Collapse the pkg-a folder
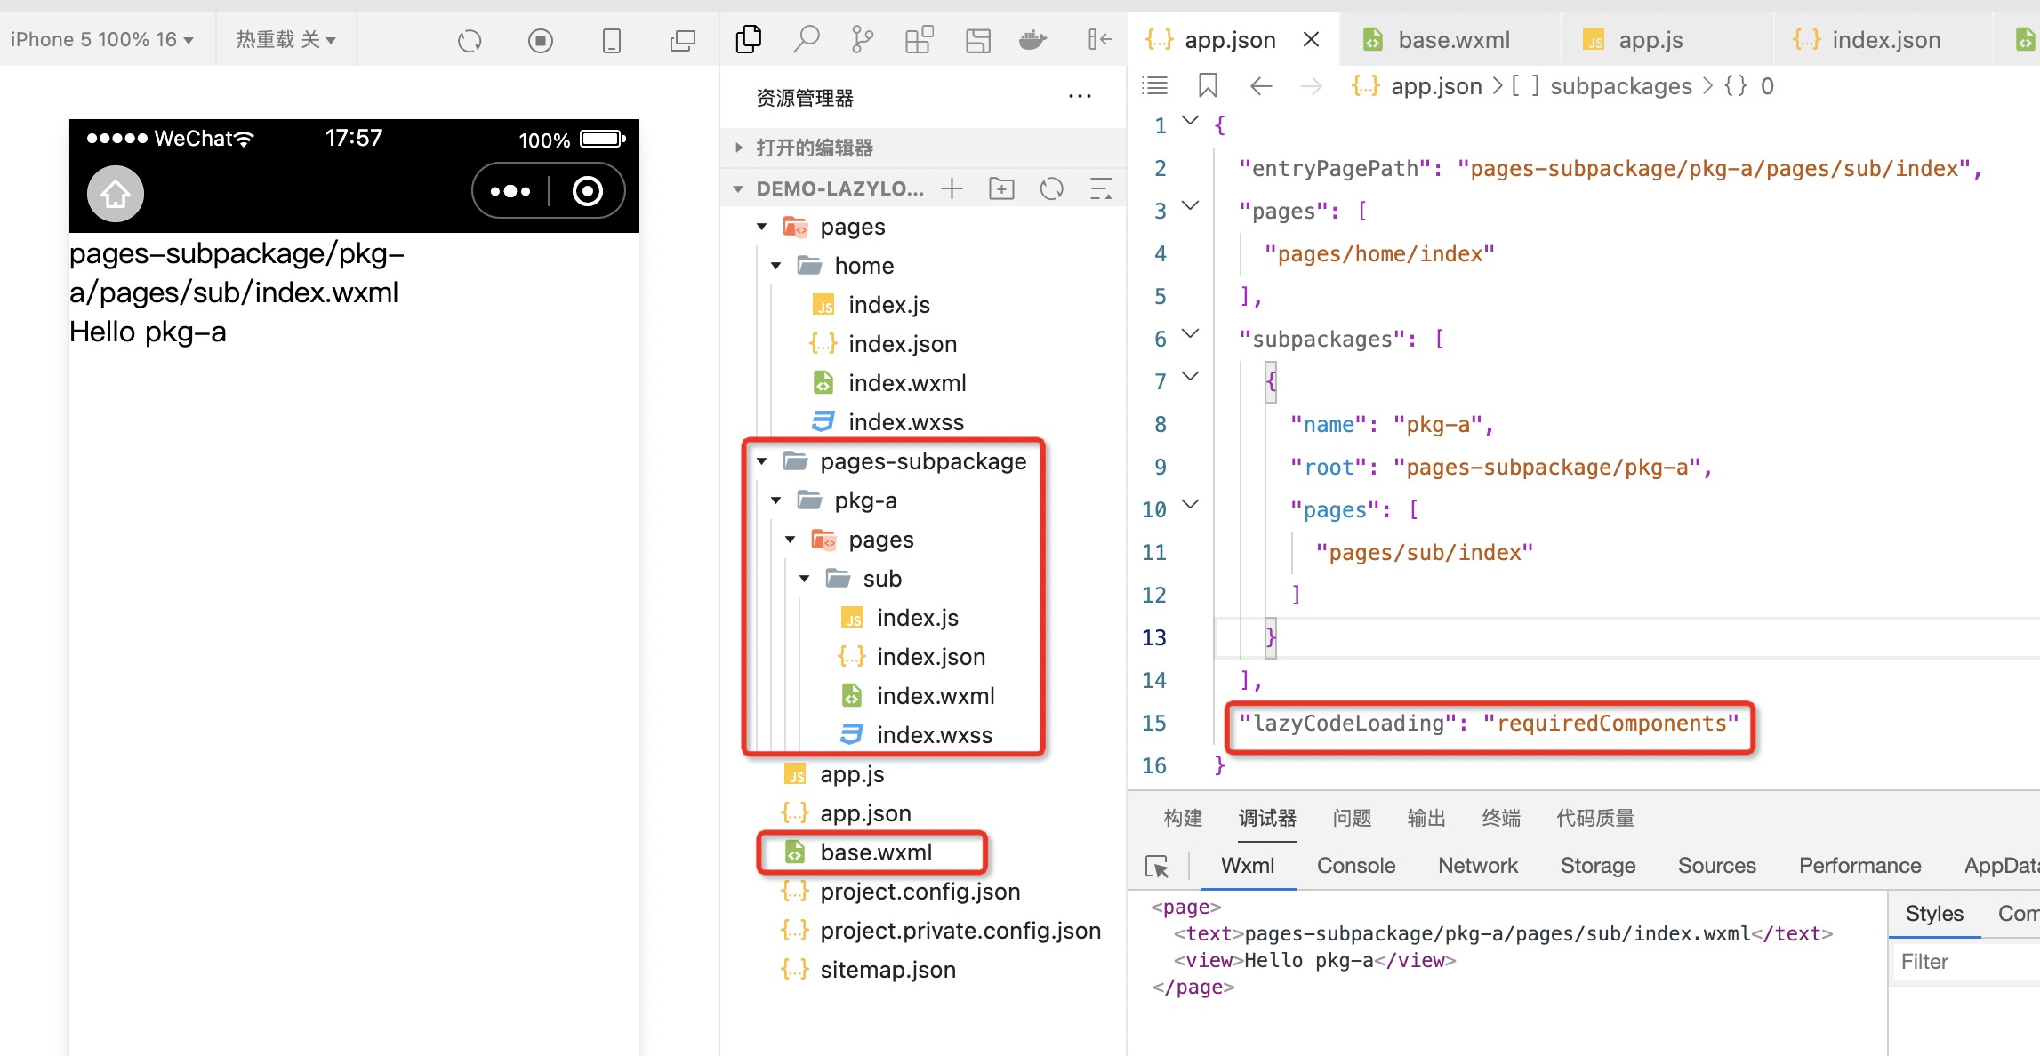 pos(776,500)
